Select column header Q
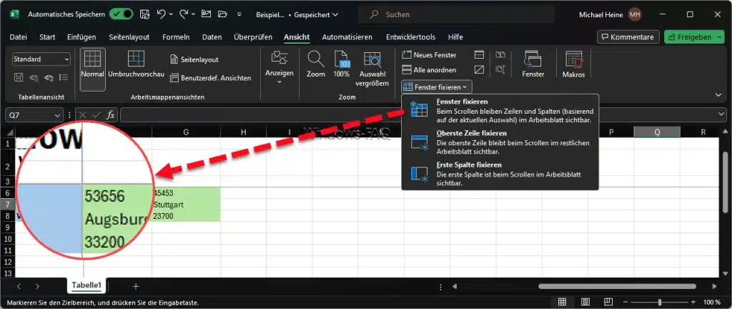 pos(657,132)
